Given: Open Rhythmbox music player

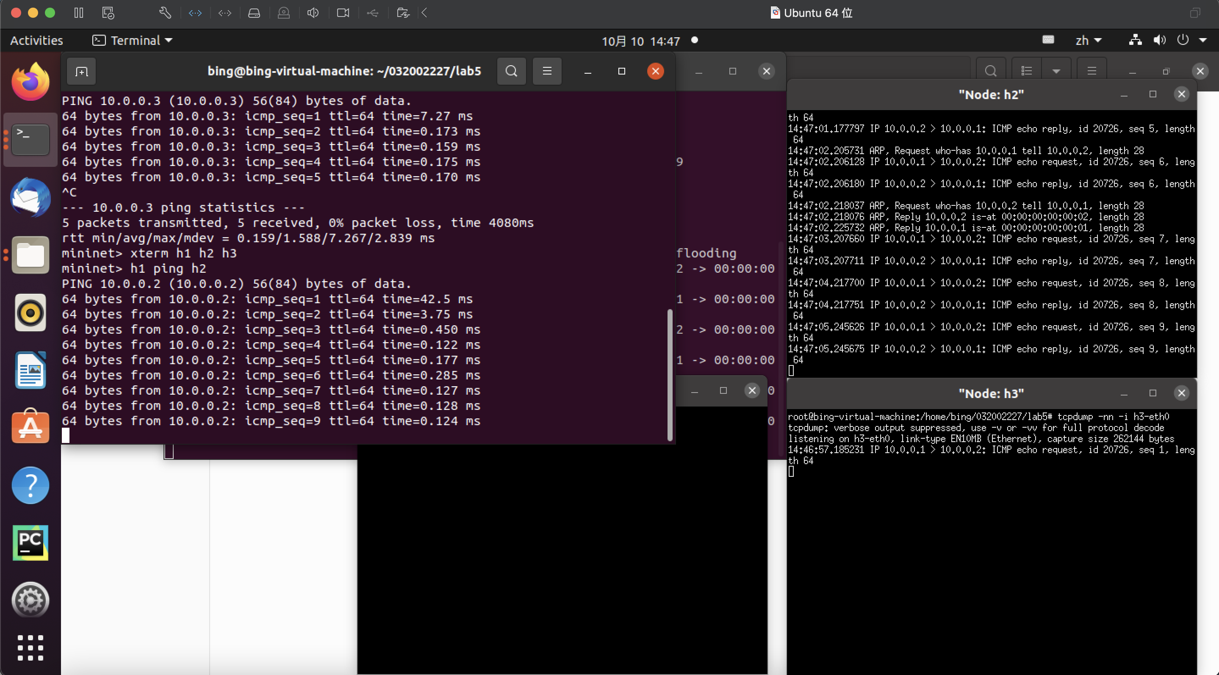Looking at the screenshot, I should 30,313.
